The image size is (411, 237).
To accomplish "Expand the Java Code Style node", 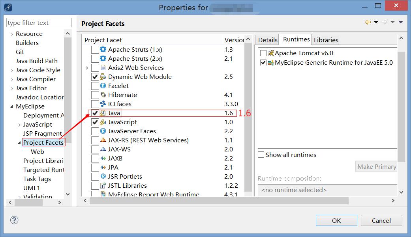I will click(x=12, y=71).
